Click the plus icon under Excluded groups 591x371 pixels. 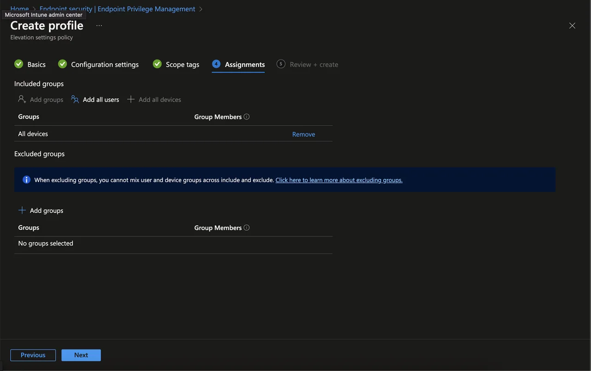point(22,210)
